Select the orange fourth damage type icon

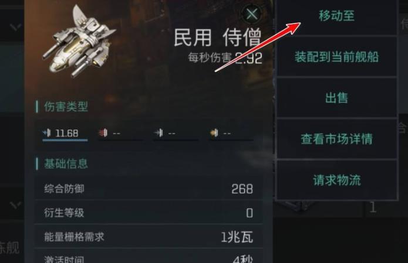point(214,133)
